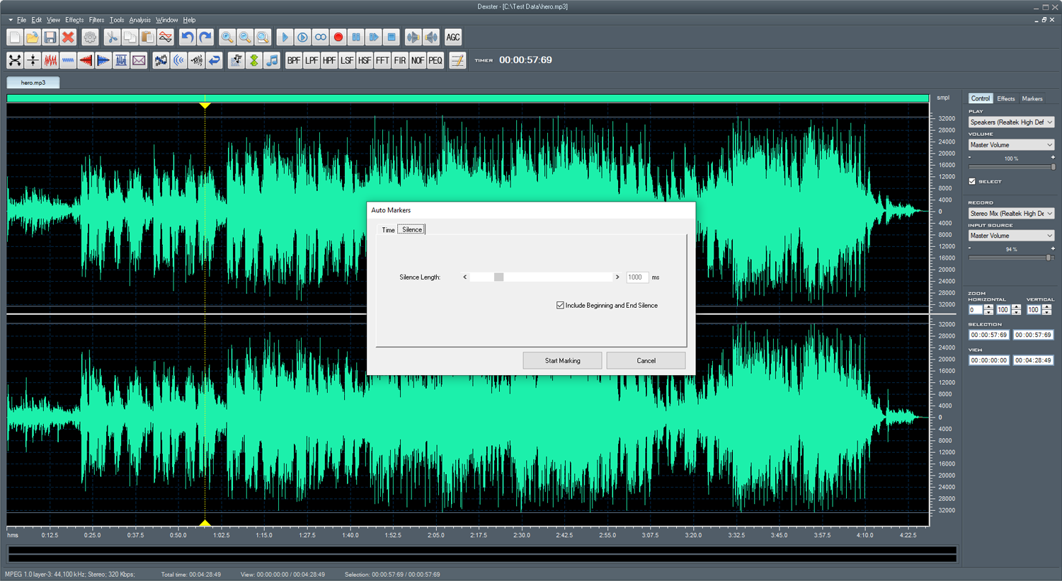Select the hero.mp3 document tab
This screenshot has height=581, width=1062.
click(x=33, y=83)
